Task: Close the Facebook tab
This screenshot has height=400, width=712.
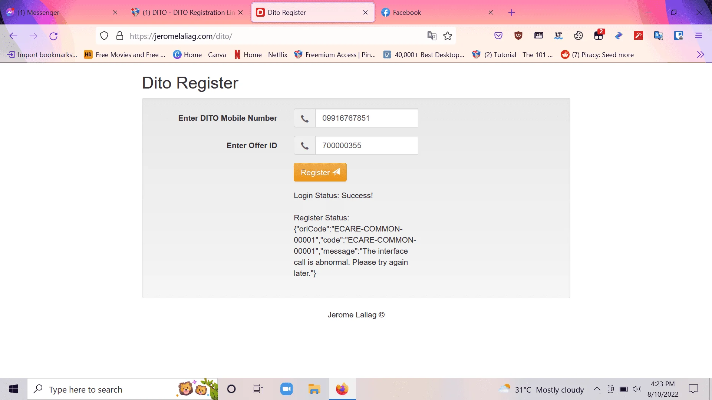Action: point(491,13)
